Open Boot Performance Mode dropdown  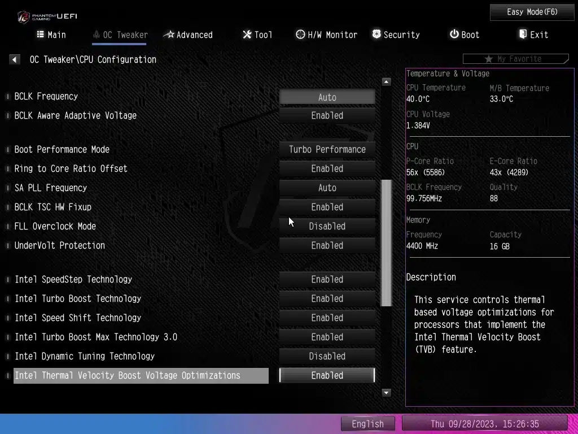(x=327, y=149)
